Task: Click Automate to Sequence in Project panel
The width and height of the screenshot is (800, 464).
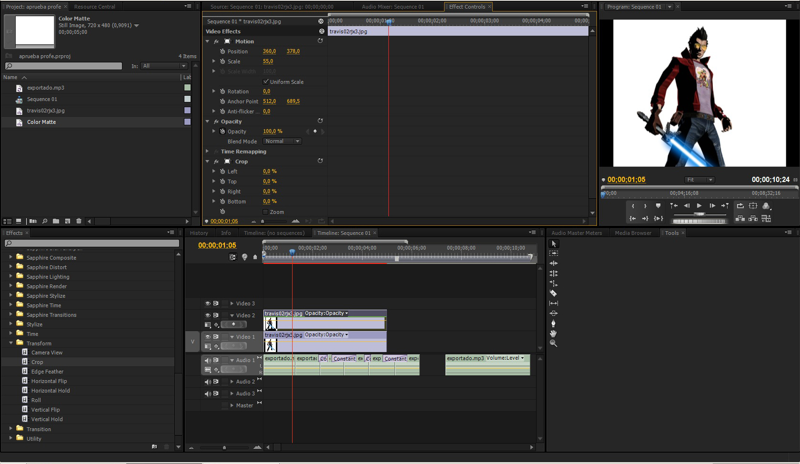Action: tap(33, 221)
